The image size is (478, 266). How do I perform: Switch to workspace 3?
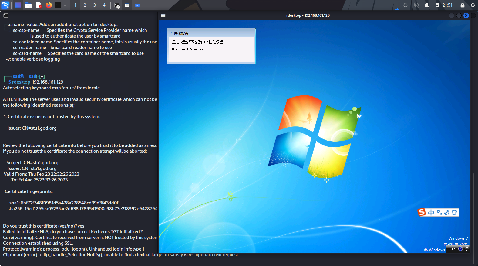click(x=95, y=5)
